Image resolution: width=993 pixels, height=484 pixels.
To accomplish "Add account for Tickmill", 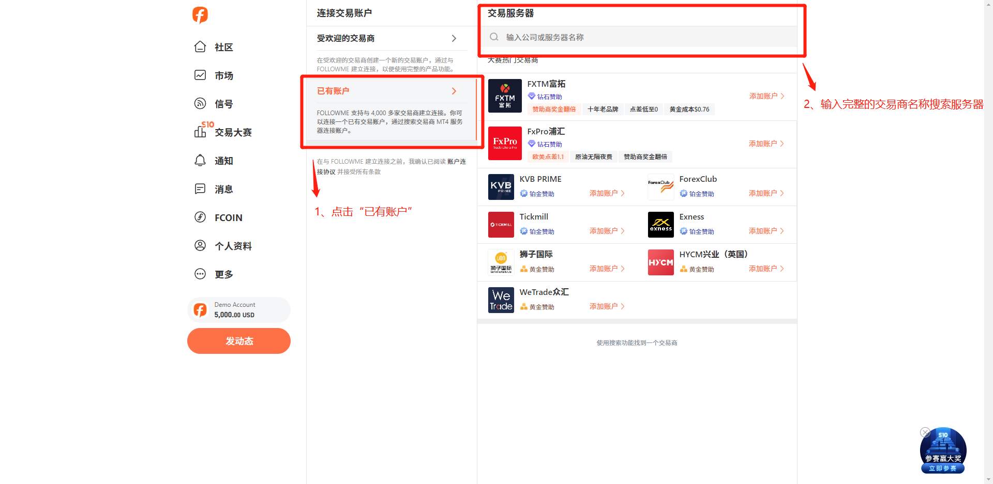I will pos(607,231).
